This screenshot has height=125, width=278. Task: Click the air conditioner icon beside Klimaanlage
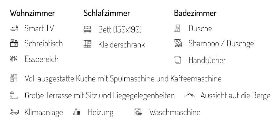coord(14,113)
